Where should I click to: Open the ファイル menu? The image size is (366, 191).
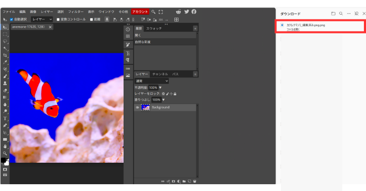point(8,12)
